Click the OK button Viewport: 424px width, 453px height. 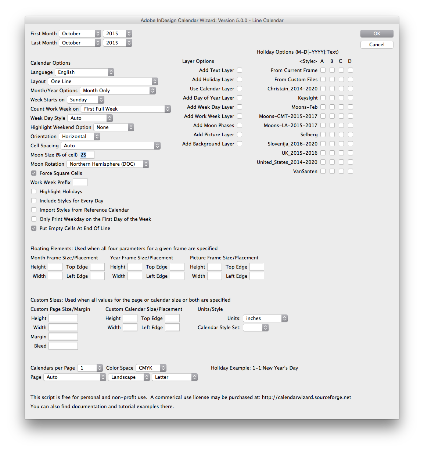377,33
